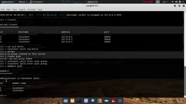Launch the Burp Suite icon in the dock
The height and width of the screenshot is (104, 186).
click(x=99, y=101)
